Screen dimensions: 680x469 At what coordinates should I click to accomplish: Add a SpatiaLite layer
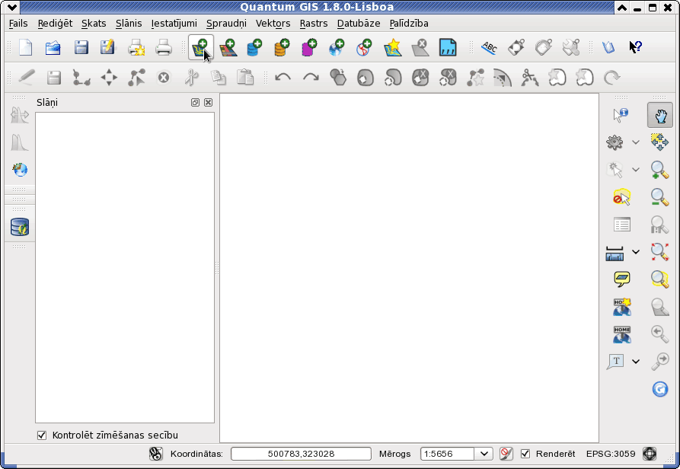point(282,47)
